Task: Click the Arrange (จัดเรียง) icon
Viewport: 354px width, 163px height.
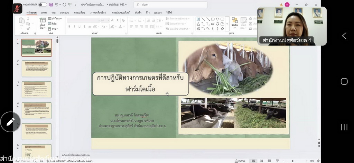Action: coord(235,21)
